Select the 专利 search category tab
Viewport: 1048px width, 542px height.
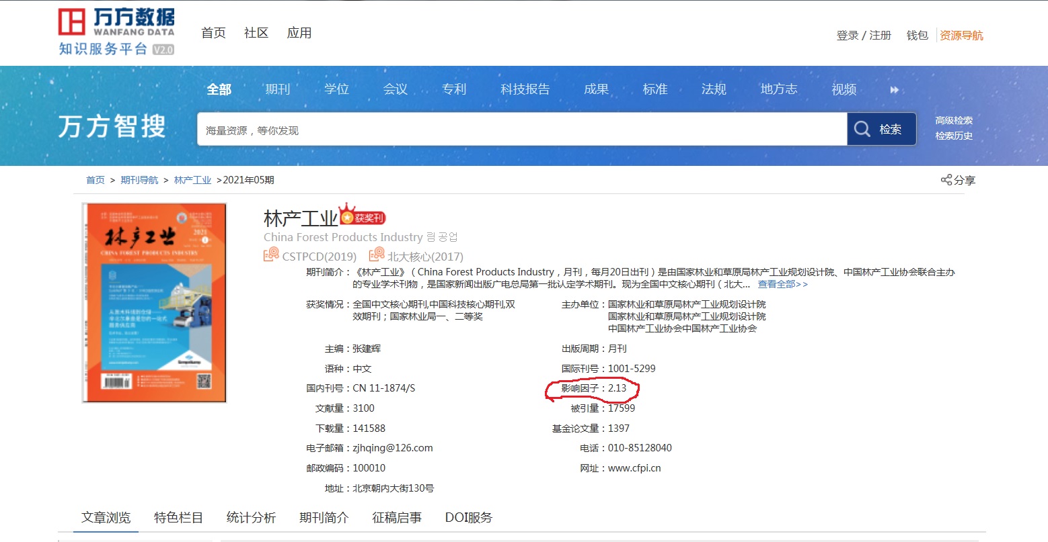454,89
